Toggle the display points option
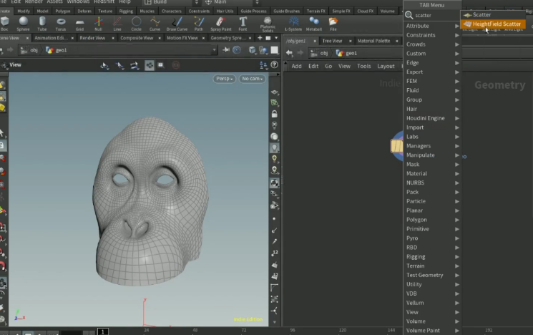Image resolution: width=533 pixels, height=335 pixels. (x=275, y=218)
